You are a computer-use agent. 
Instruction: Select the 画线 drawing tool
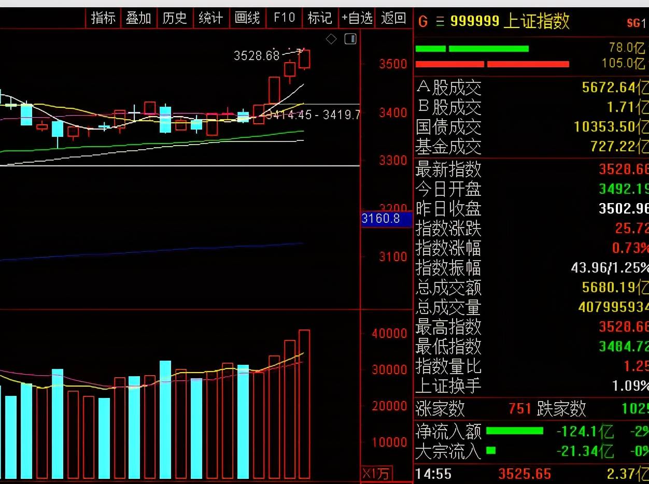[247, 18]
